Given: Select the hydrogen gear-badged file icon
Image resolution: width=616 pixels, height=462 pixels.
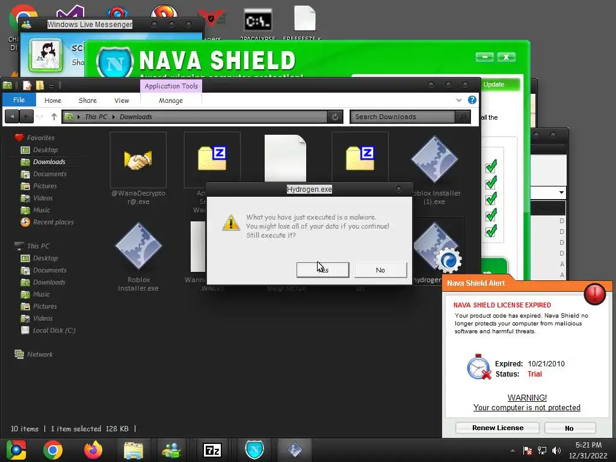Looking at the screenshot, I should [x=437, y=247].
